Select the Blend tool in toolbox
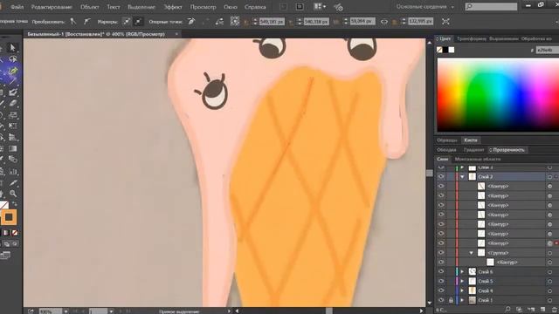The image size is (559, 314). [13, 160]
